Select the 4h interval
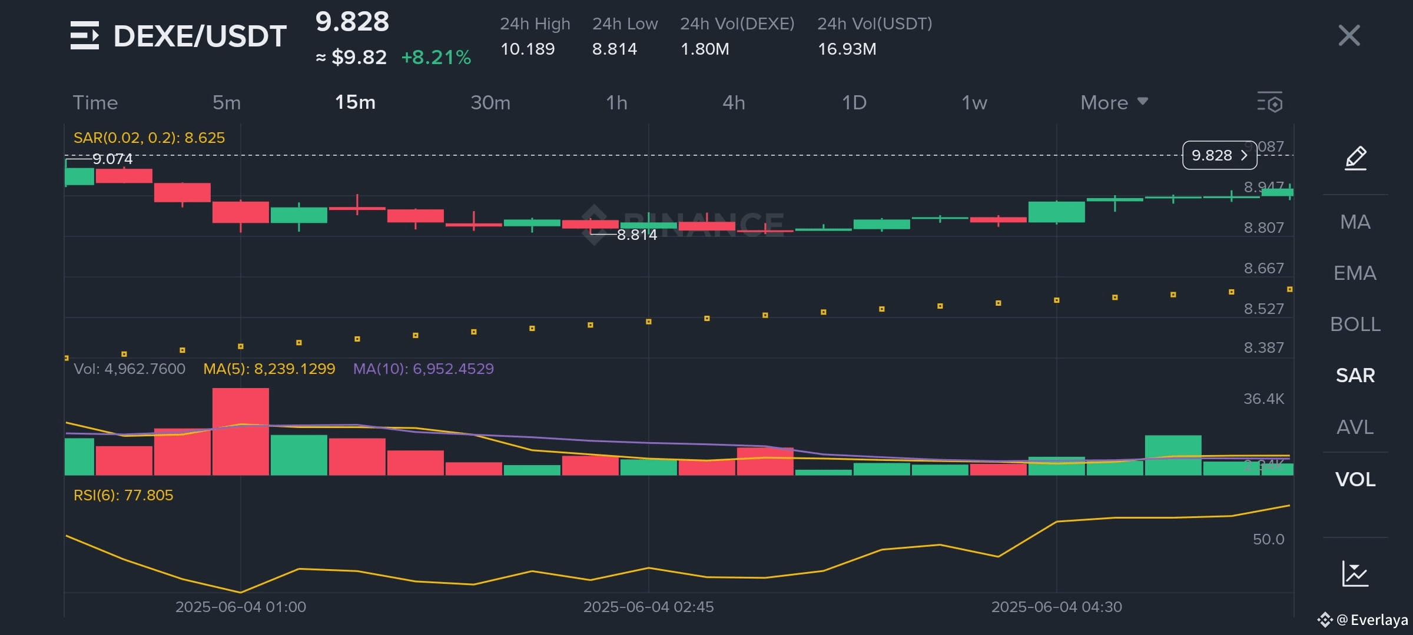The width and height of the screenshot is (1413, 635). (734, 102)
